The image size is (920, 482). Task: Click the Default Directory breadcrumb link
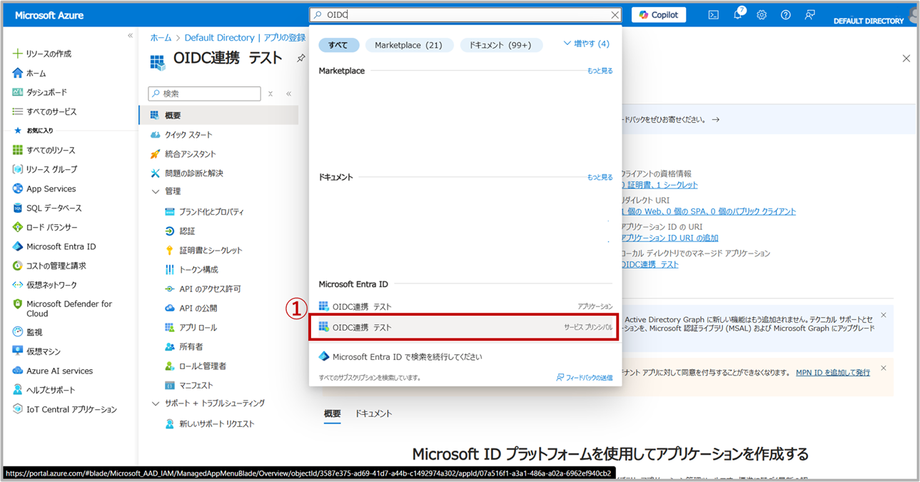pos(219,37)
